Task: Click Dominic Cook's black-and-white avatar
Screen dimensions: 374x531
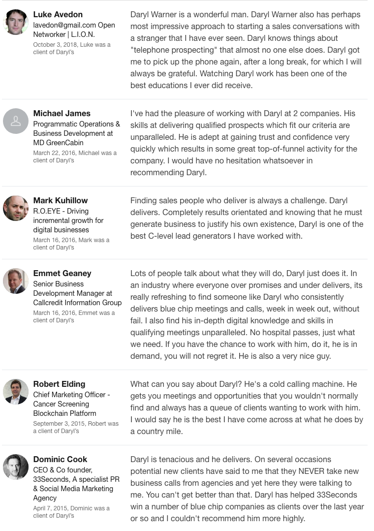Action: coord(16,467)
